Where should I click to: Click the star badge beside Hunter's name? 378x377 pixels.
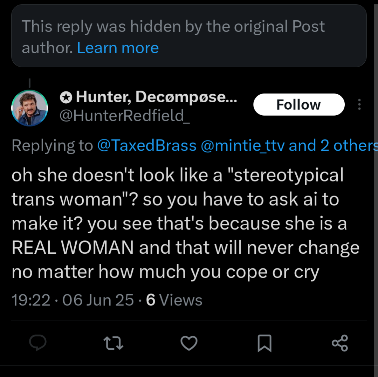tap(65, 97)
